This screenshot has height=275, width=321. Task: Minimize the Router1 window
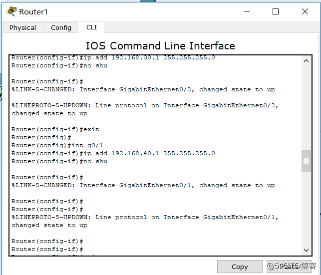pyautogui.click(x=247, y=11)
